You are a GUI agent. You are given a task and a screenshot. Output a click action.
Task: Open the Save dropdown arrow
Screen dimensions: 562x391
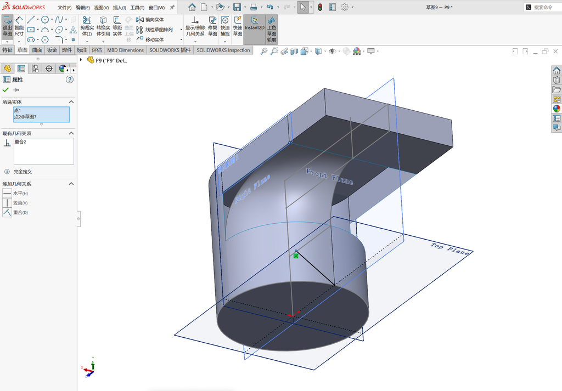(245, 7)
